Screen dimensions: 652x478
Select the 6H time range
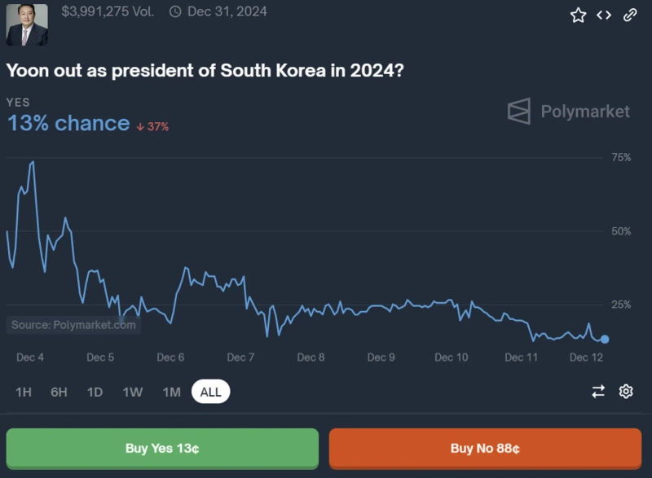coord(59,392)
